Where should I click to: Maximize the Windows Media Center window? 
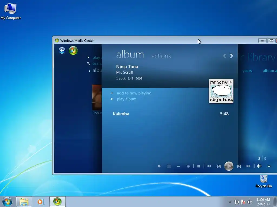(x=271, y=41)
